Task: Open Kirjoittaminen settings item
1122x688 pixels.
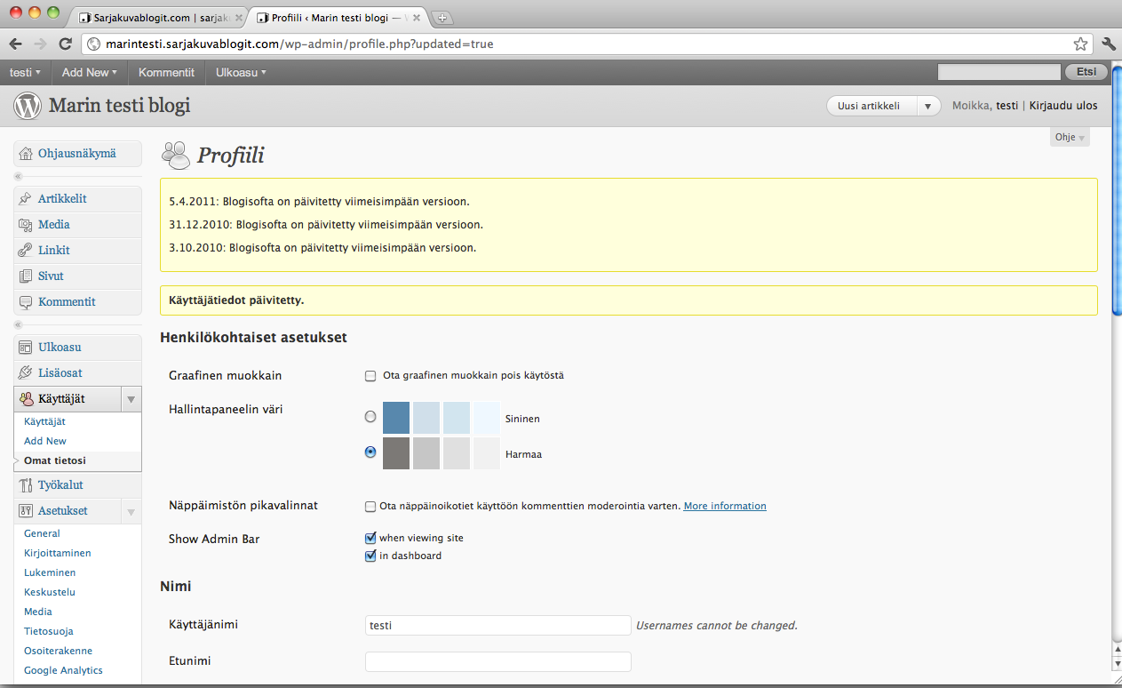Action: pyautogui.click(x=58, y=553)
